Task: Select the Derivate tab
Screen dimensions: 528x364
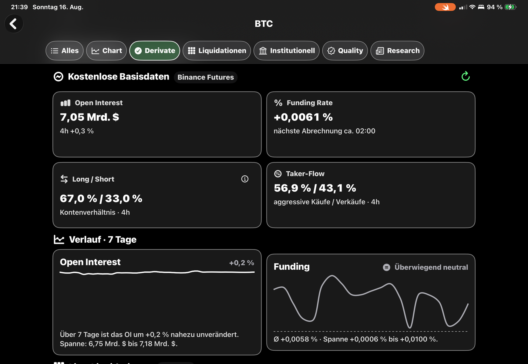Action: pos(155,51)
